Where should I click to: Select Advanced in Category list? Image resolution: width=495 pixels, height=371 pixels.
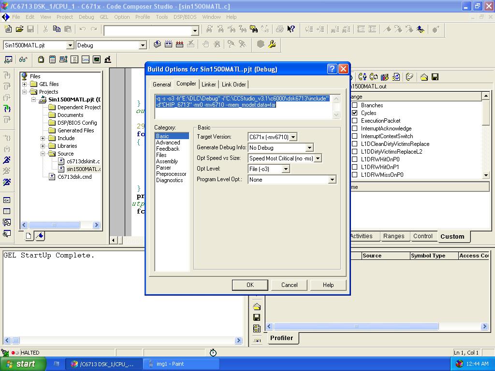coord(168,143)
